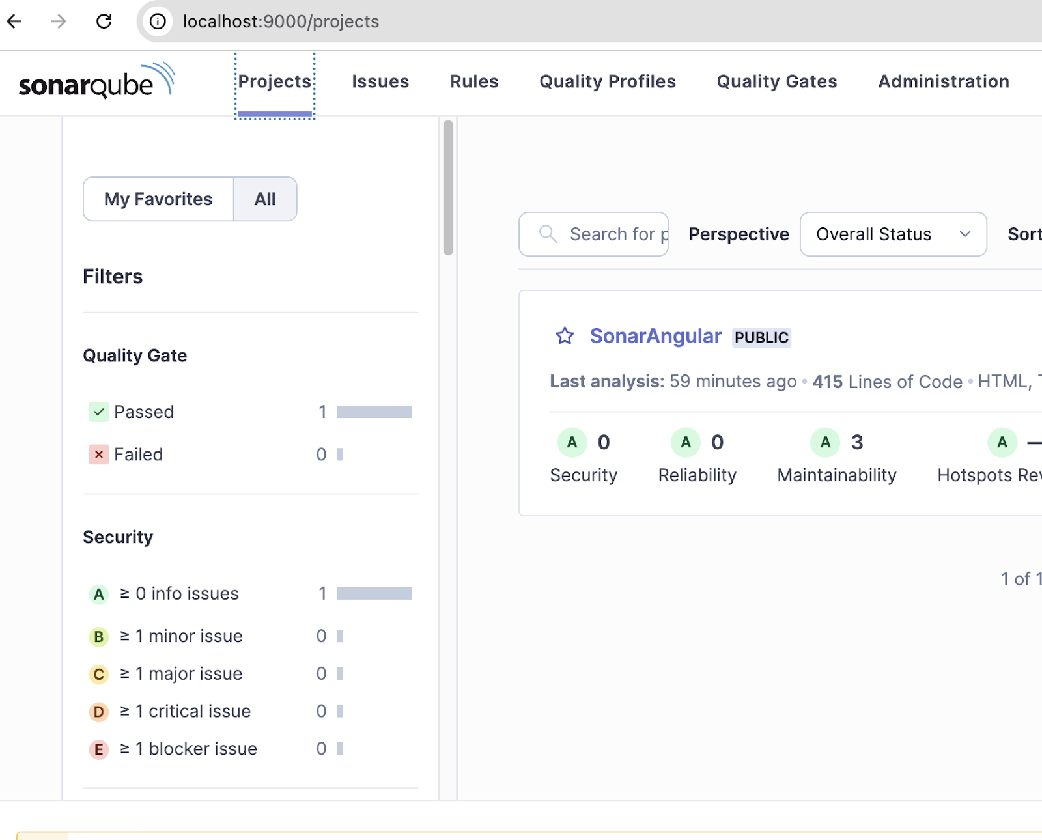The width and height of the screenshot is (1042, 840).
Task: Click the SonarQube logo
Action: coord(97,81)
